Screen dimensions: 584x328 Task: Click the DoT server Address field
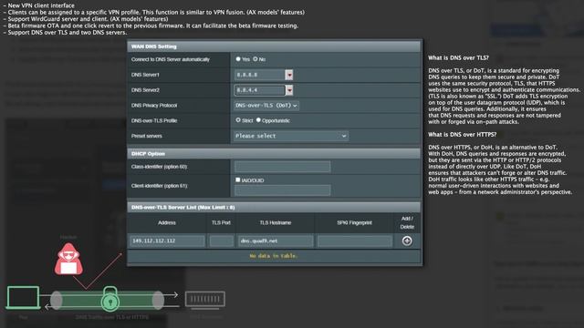click(167, 241)
